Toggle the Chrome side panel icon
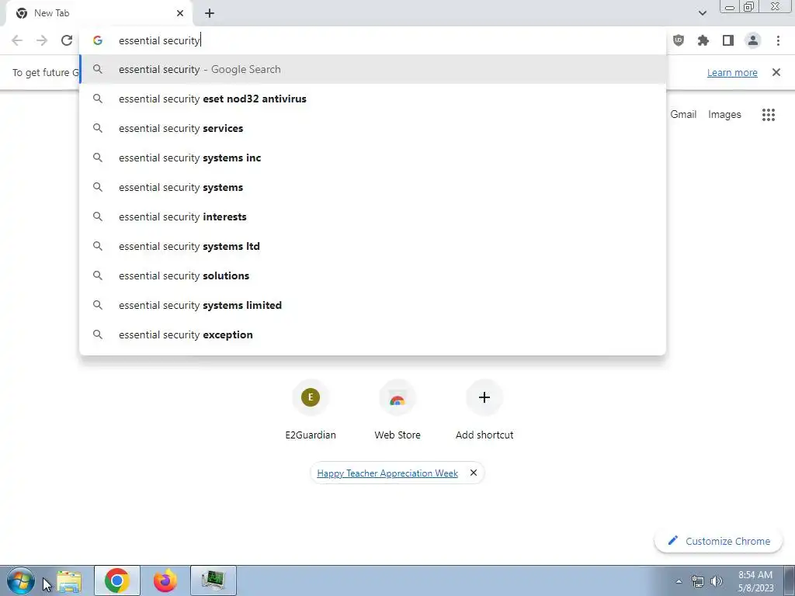Screen dimensions: 795x596 pos(728,40)
